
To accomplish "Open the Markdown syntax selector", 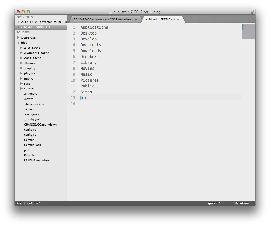I will 241,203.
